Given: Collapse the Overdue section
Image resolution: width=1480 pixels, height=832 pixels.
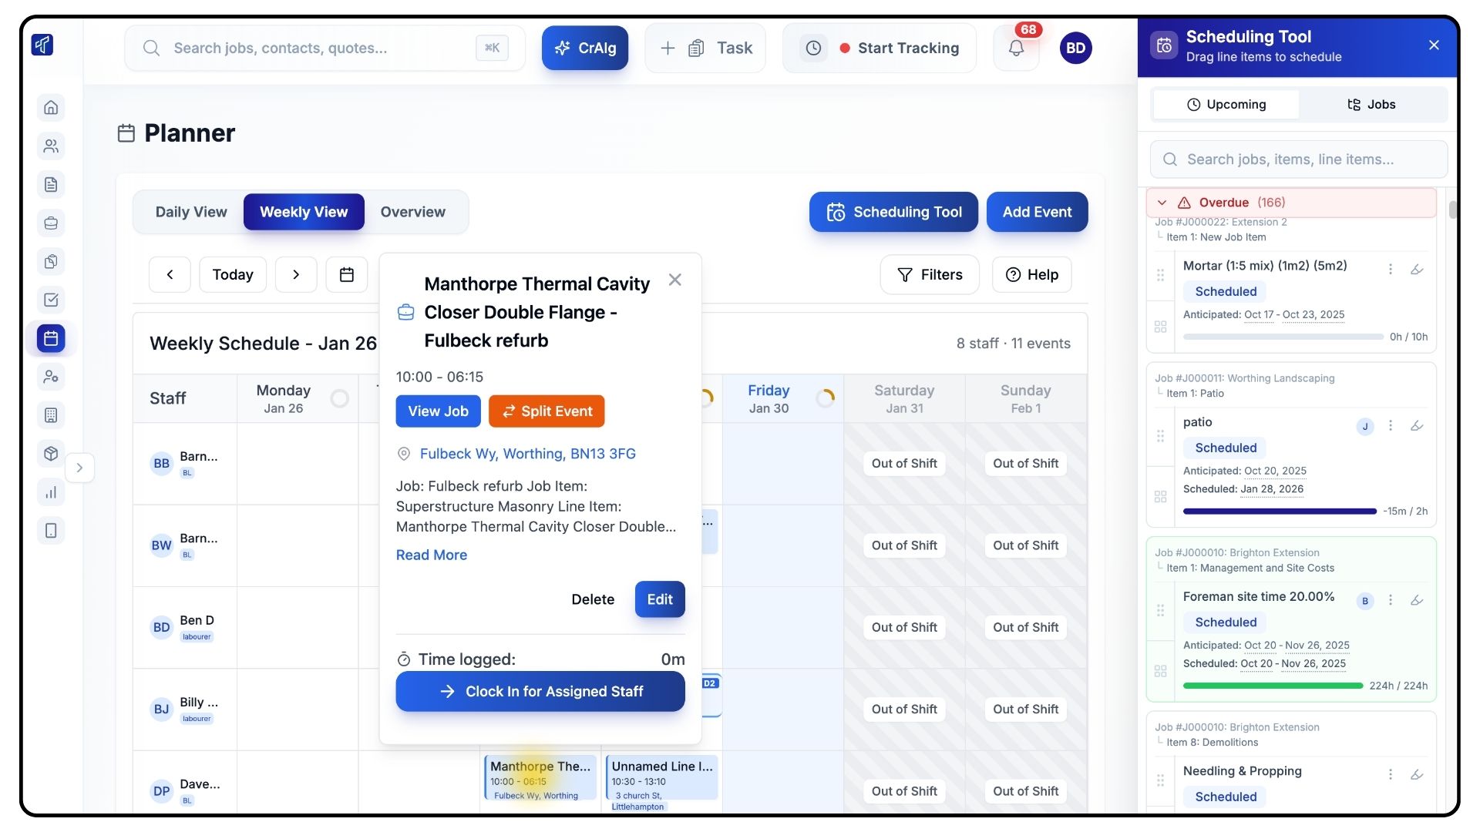Looking at the screenshot, I should (x=1162, y=203).
